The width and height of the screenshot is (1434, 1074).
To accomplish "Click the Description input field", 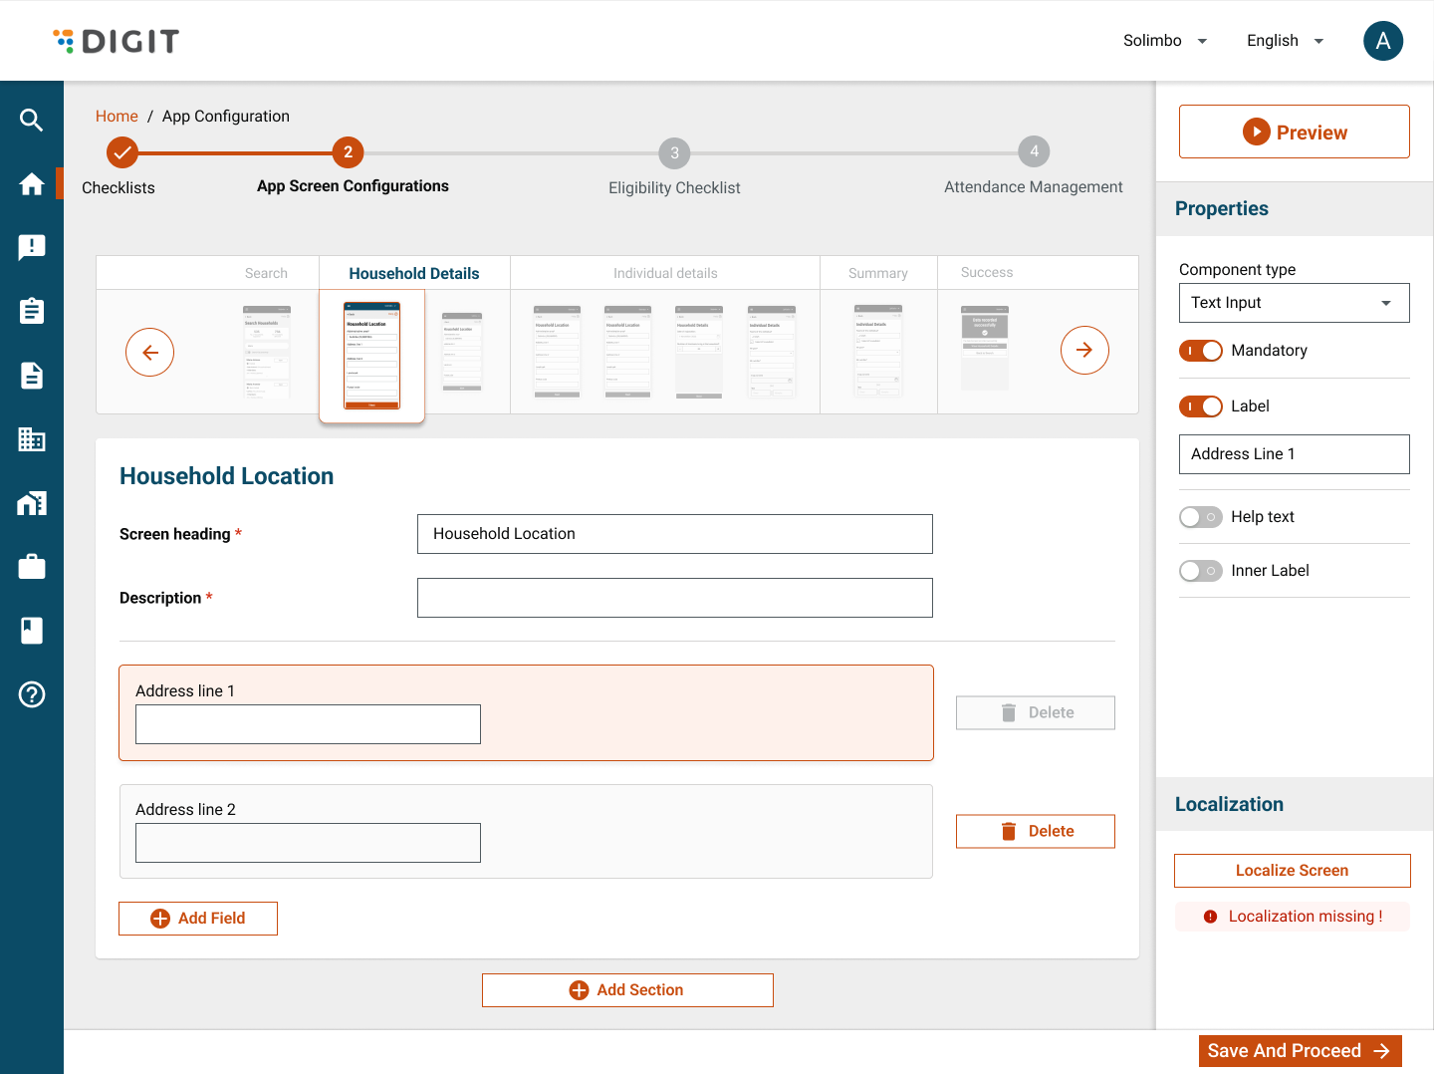I will pos(674,598).
